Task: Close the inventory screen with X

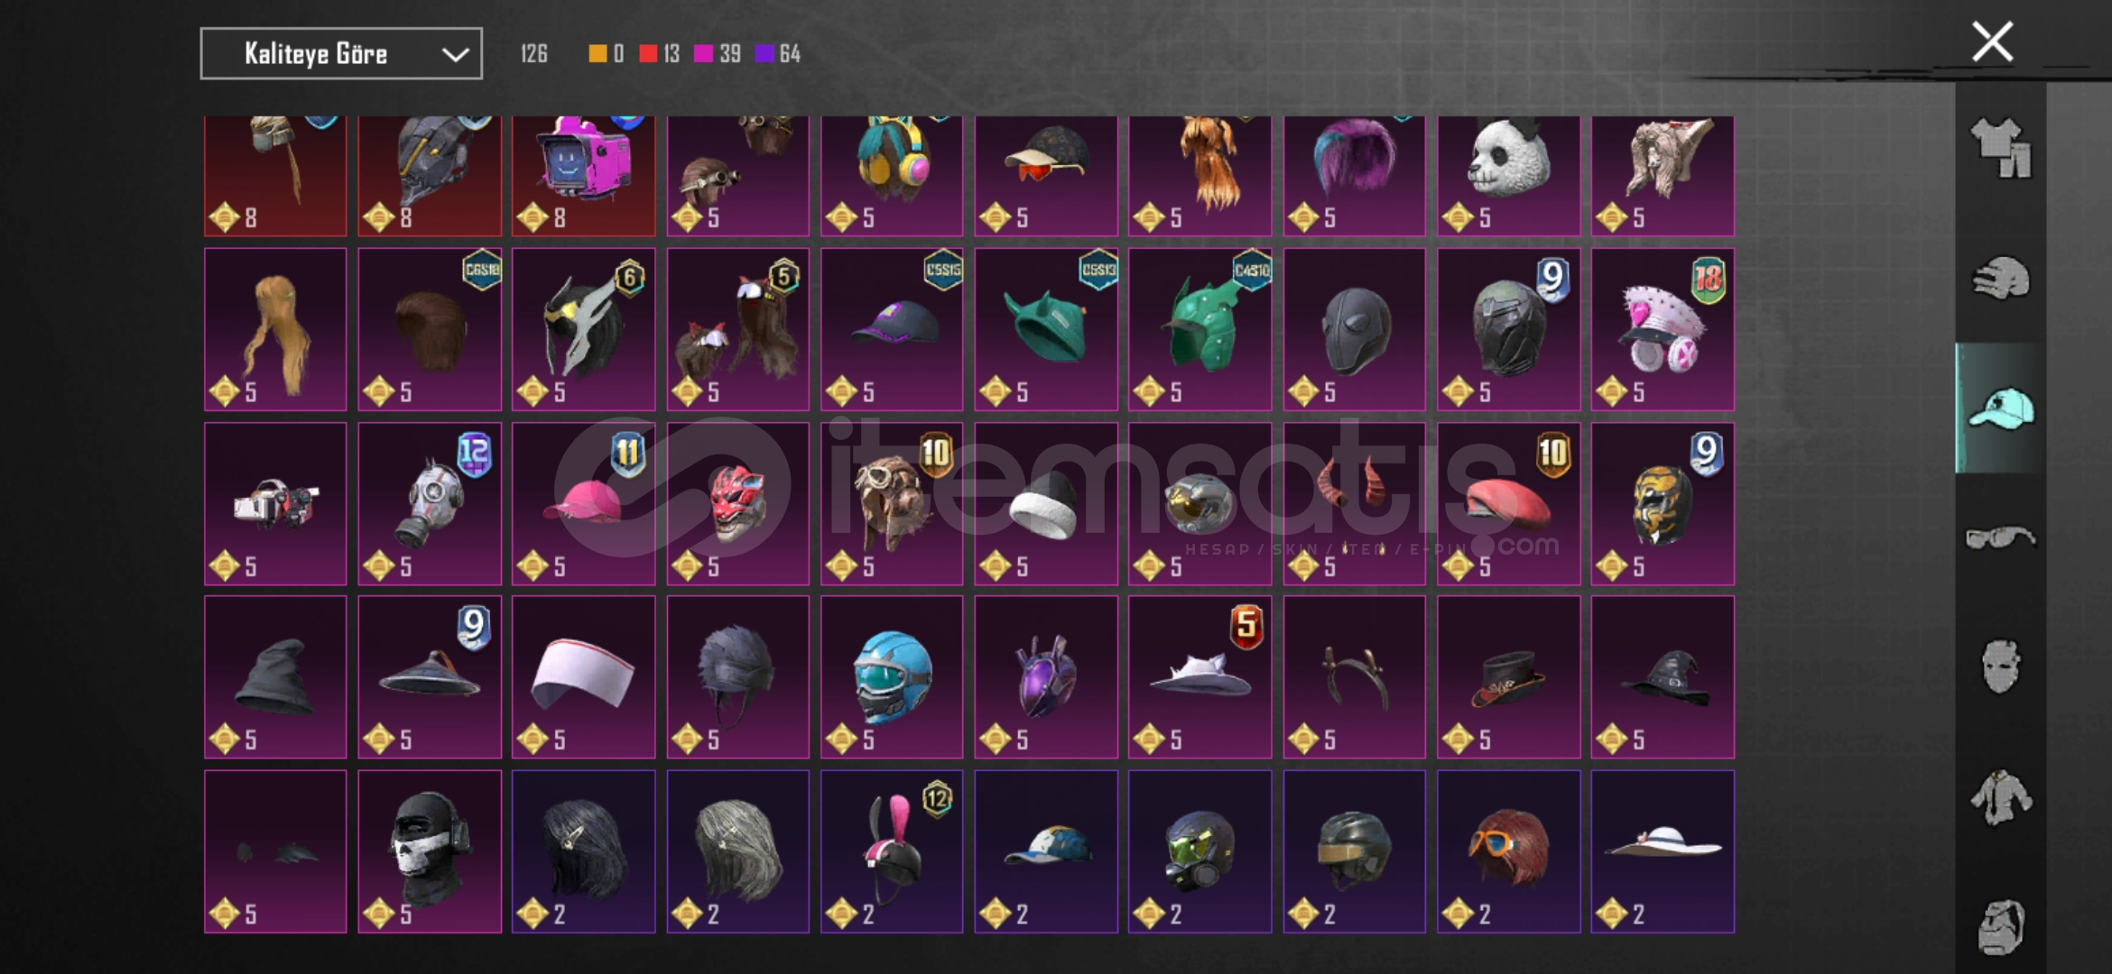Action: pos(1993,41)
